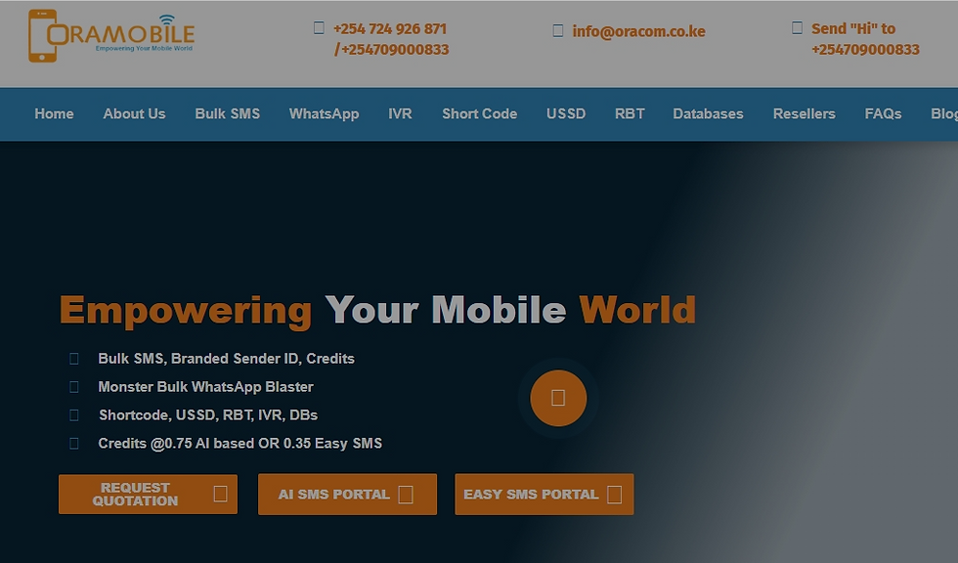
Task: Click the text Monster Bulk WhatsApp Blaster
Action: coord(206,387)
